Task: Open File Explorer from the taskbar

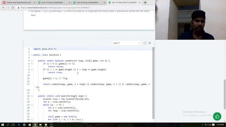Action: coord(41,125)
